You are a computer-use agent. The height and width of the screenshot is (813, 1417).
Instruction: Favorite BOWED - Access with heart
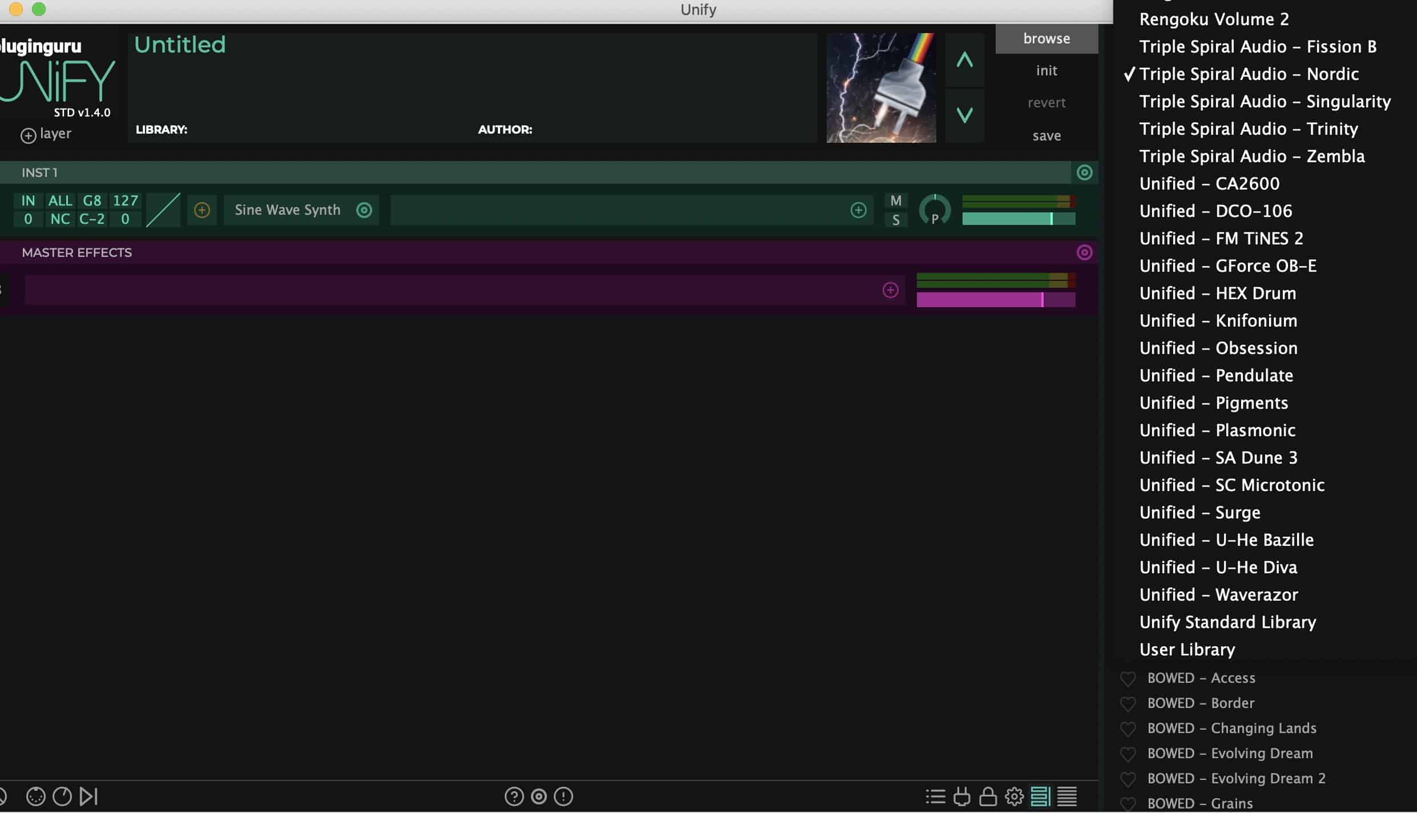pyautogui.click(x=1128, y=678)
